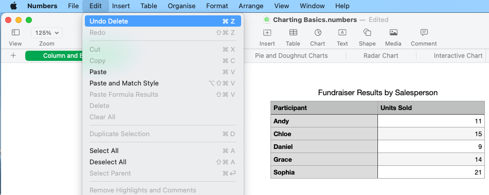This screenshot has width=489, height=195.
Task: Click the Media toolbar icon
Action: [x=393, y=32]
